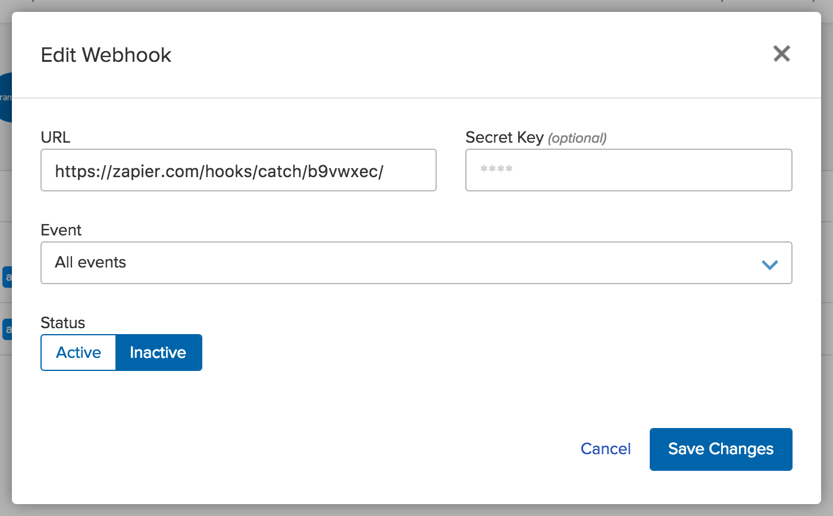This screenshot has height=516, width=833.
Task: Focus the URL input field
Action: click(238, 171)
